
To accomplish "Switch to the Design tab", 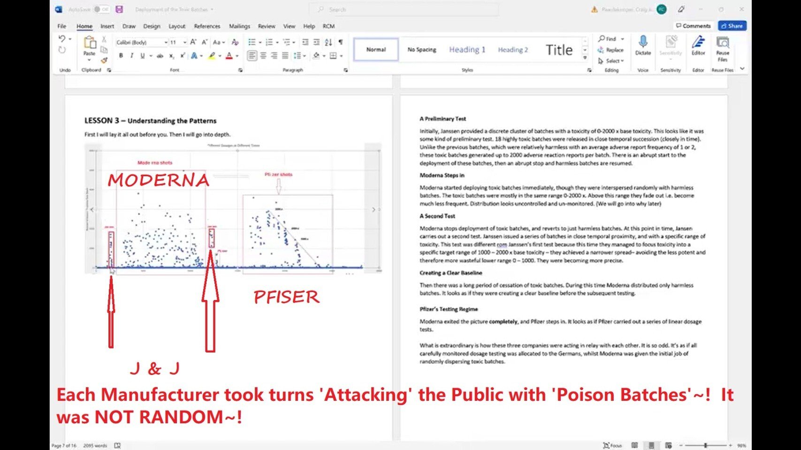I will point(152,26).
